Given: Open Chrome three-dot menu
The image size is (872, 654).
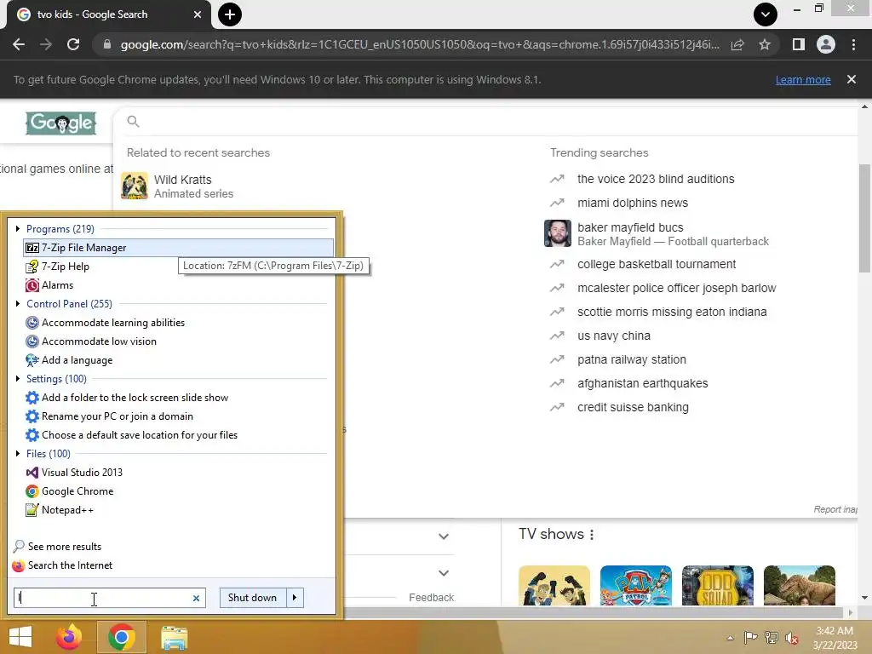Looking at the screenshot, I should pos(853,44).
